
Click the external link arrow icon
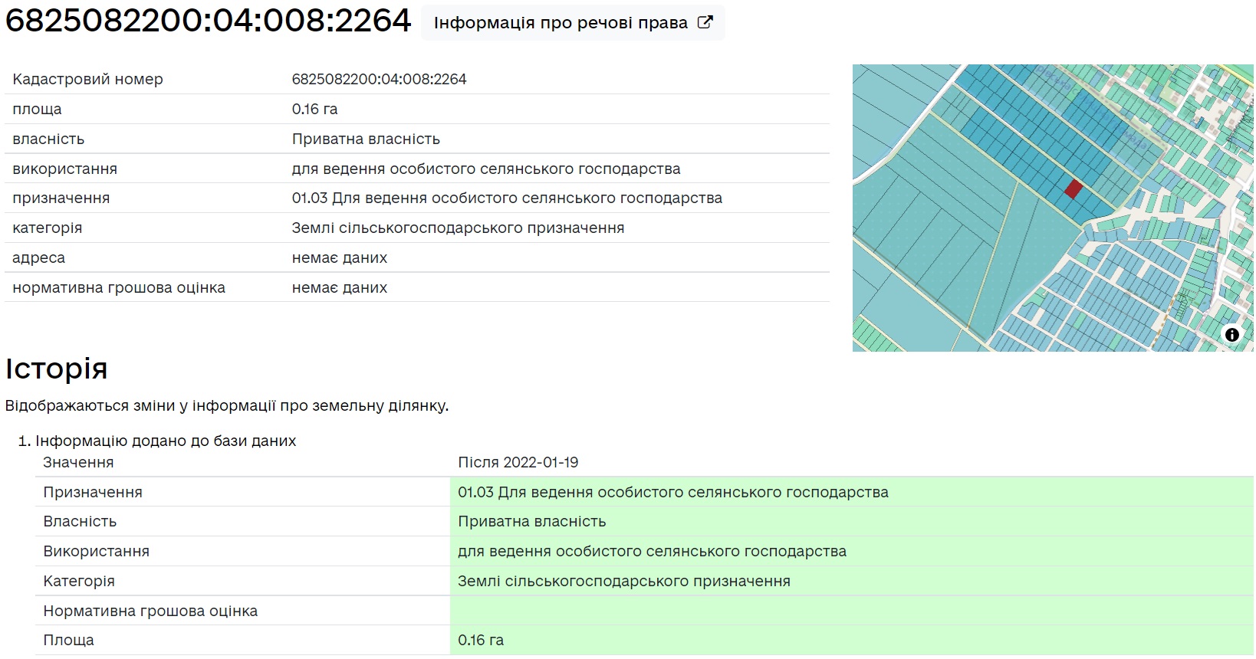[705, 22]
